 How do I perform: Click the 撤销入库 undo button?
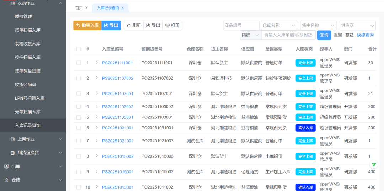pos(87,26)
